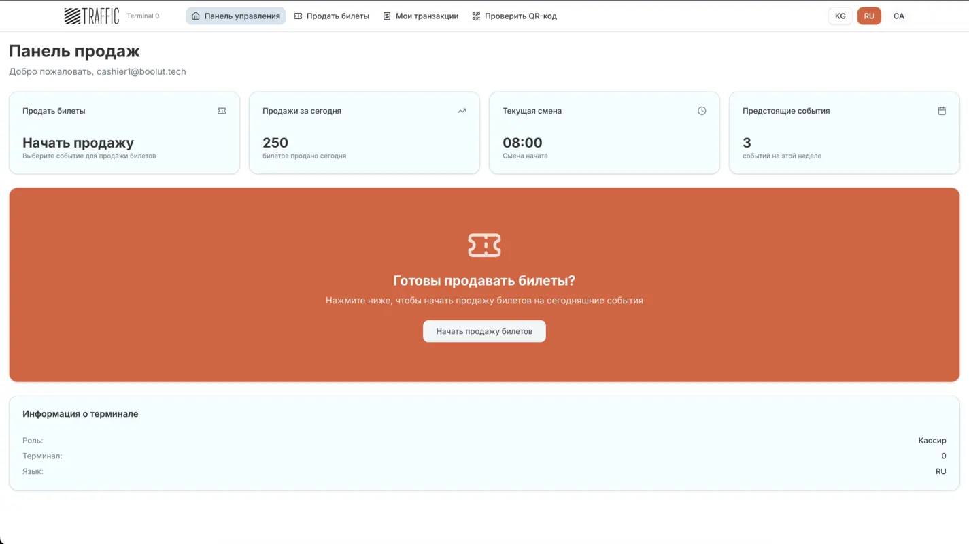Keep RU language selected by clicking it
The height and width of the screenshot is (544, 969).
(x=869, y=15)
